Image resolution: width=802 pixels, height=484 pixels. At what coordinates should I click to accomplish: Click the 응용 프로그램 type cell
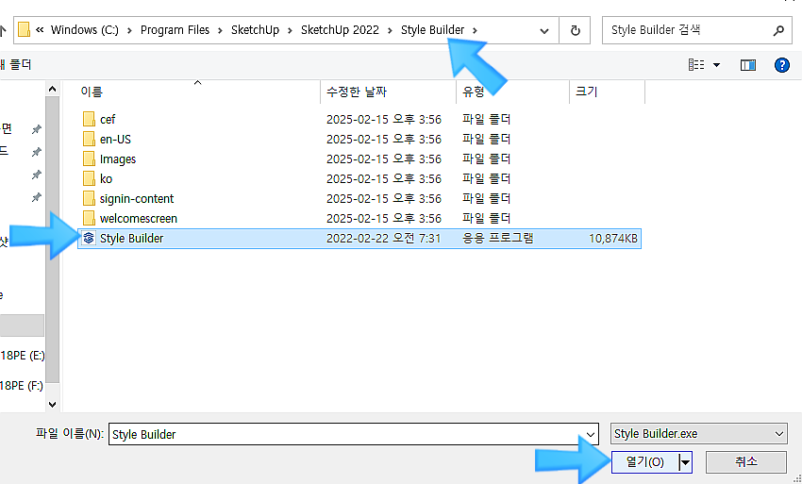click(497, 239)
